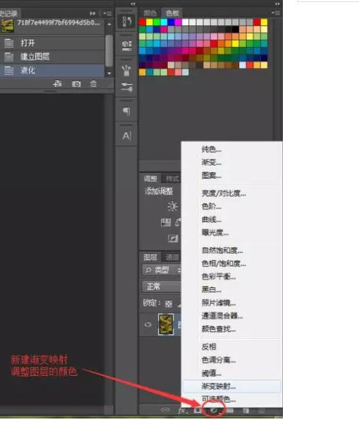
Task: Click History scrollbar up arrow
Action: (x=109, y=24)
